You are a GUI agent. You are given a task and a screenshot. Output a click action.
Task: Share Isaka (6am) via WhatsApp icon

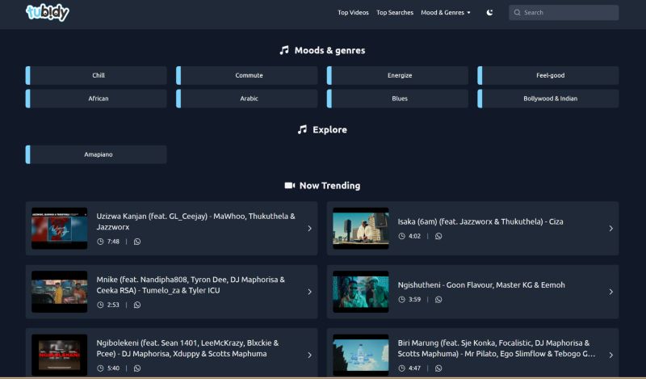438,237
